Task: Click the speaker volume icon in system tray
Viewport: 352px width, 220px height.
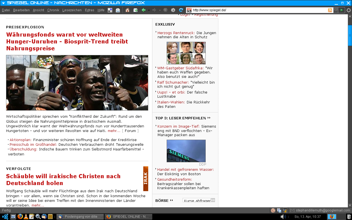Action: tap(283, 216)
